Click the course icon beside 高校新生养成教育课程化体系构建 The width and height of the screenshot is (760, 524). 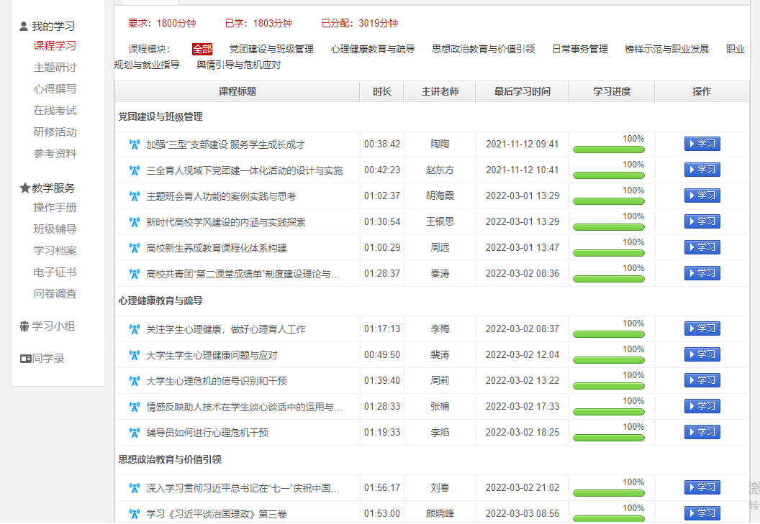[134, 248]
